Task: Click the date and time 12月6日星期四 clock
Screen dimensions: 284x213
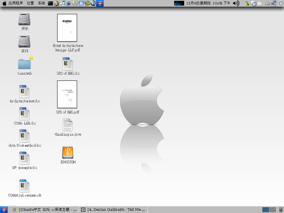Action: coord(208,3)
